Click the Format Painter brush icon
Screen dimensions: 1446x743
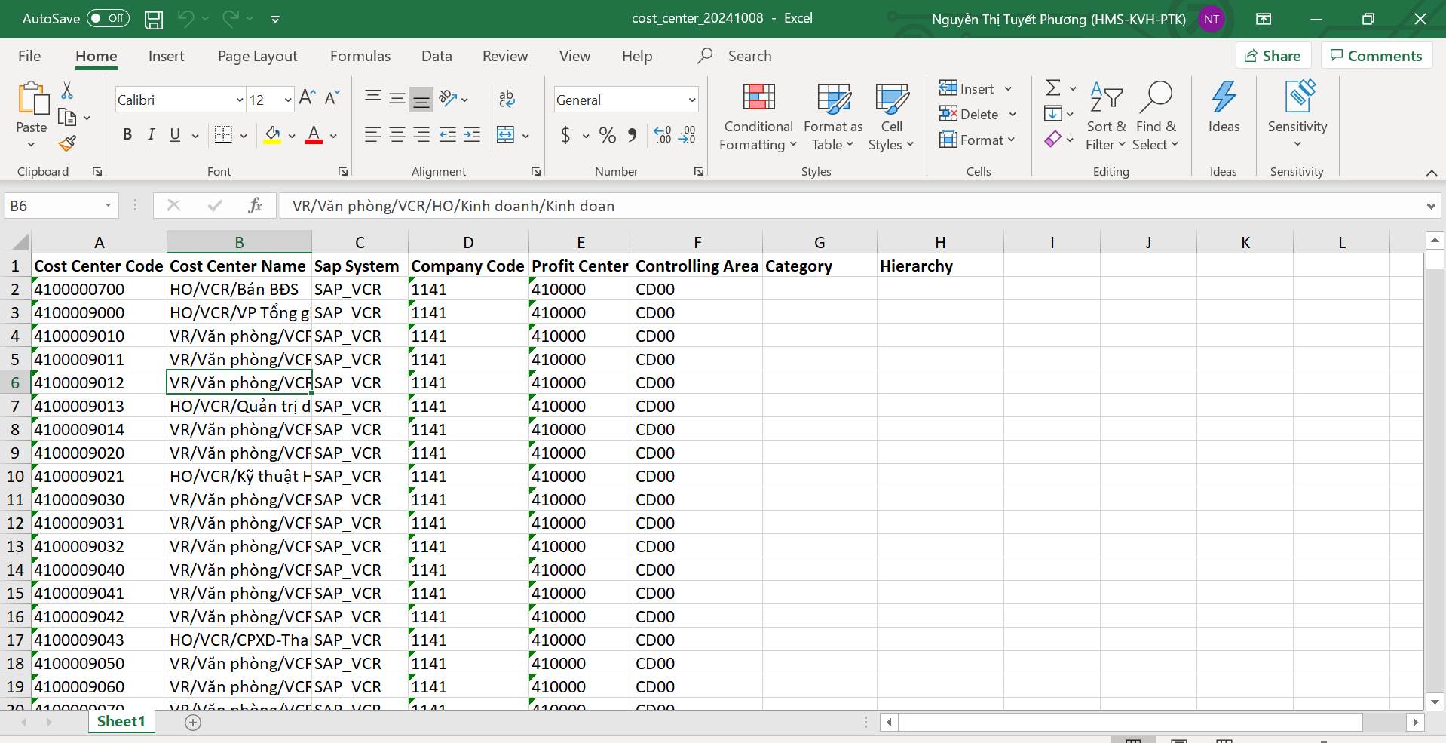tap(67, 143)
